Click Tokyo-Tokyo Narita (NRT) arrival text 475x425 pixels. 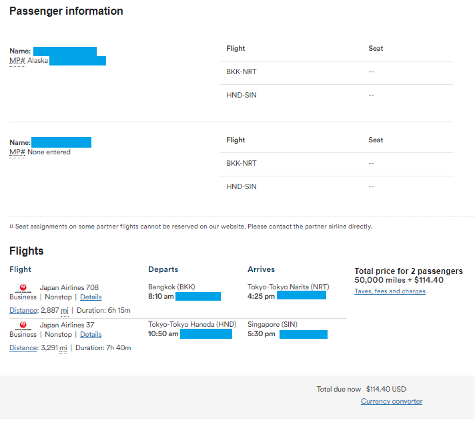288,287
